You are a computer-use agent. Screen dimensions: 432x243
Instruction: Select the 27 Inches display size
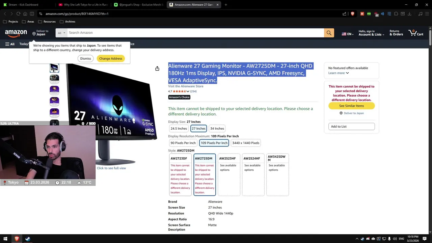click(x=198, y=129)
